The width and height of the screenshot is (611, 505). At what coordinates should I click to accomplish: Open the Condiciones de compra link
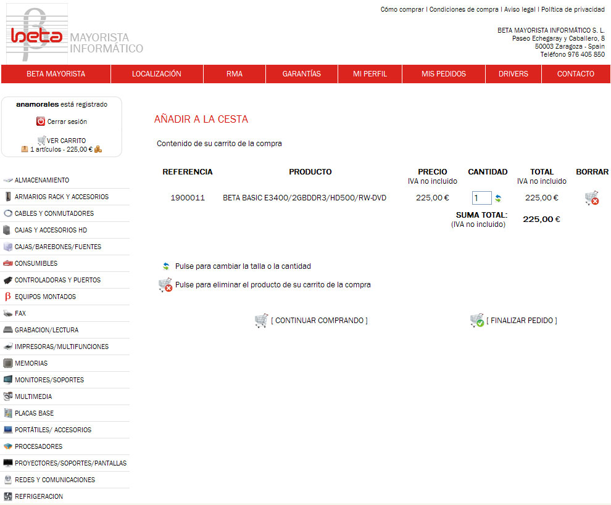(463, 9)
